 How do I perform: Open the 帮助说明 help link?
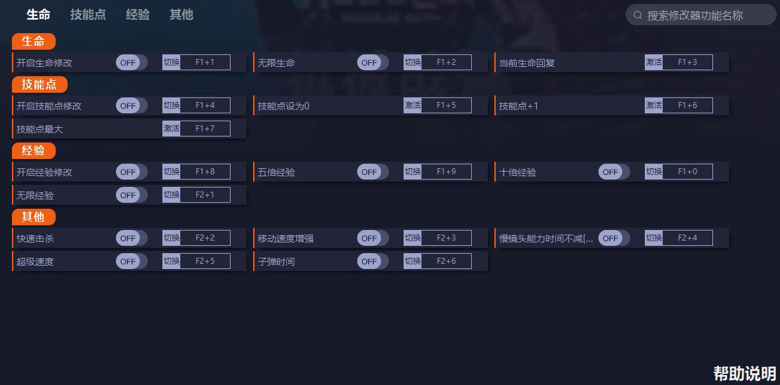(x=745, y=373)
